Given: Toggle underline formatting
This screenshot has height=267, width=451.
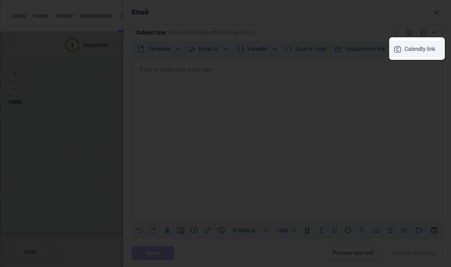Looking at the screenshot, I should 334,231.
